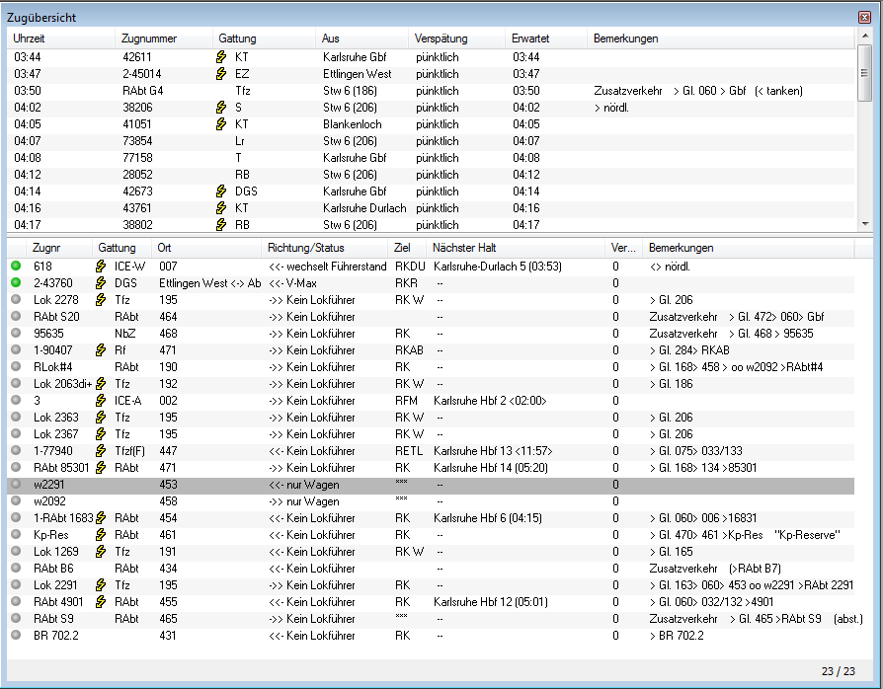Screen dimensions: 883x689
Task: Select the row for train 77158
Action: 431,158
